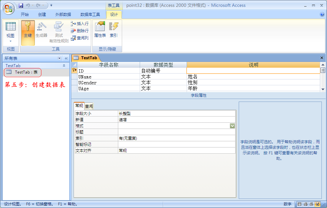Open the 索引 indexes button
The height and width of the screenshot is (208, 327).
click(x=114, y=30)
